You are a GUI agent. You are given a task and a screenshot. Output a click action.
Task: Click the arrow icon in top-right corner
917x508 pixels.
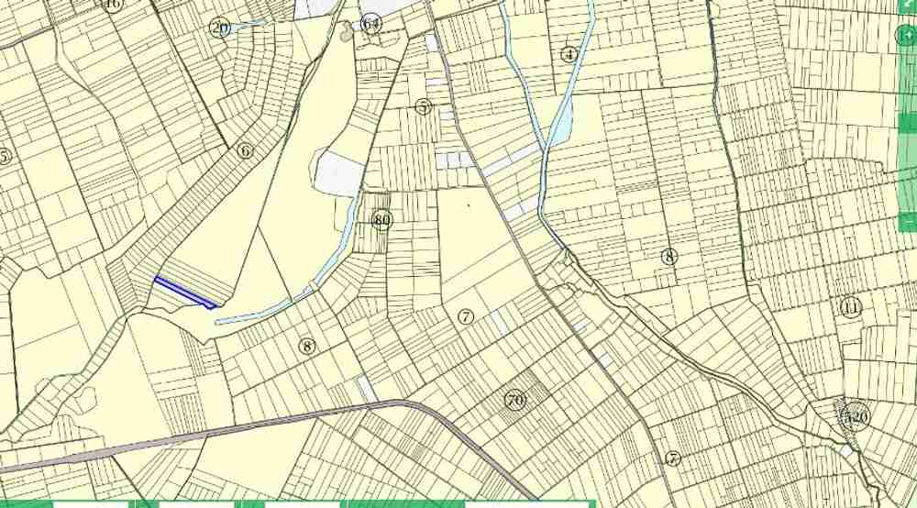pyautogui.click(x=909, y=6)
